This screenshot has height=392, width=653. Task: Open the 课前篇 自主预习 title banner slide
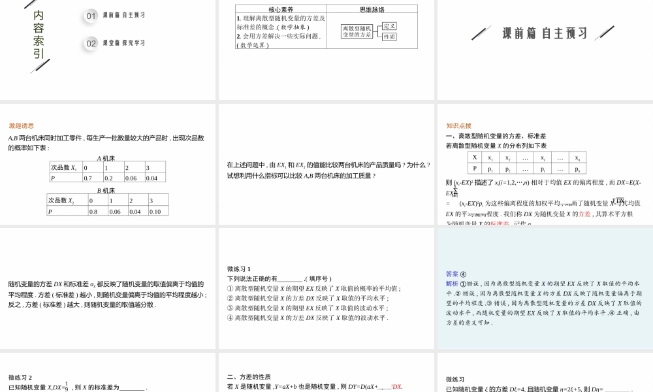click(x=544, y=31)
